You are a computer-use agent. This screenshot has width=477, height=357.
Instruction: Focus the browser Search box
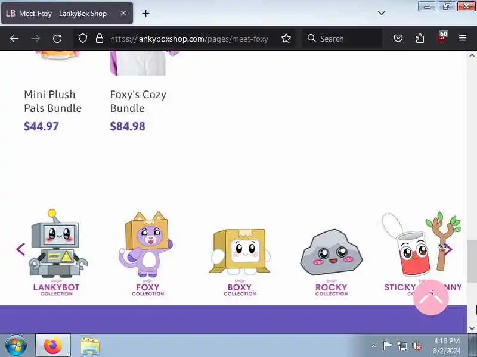click(x=342, y=39)
